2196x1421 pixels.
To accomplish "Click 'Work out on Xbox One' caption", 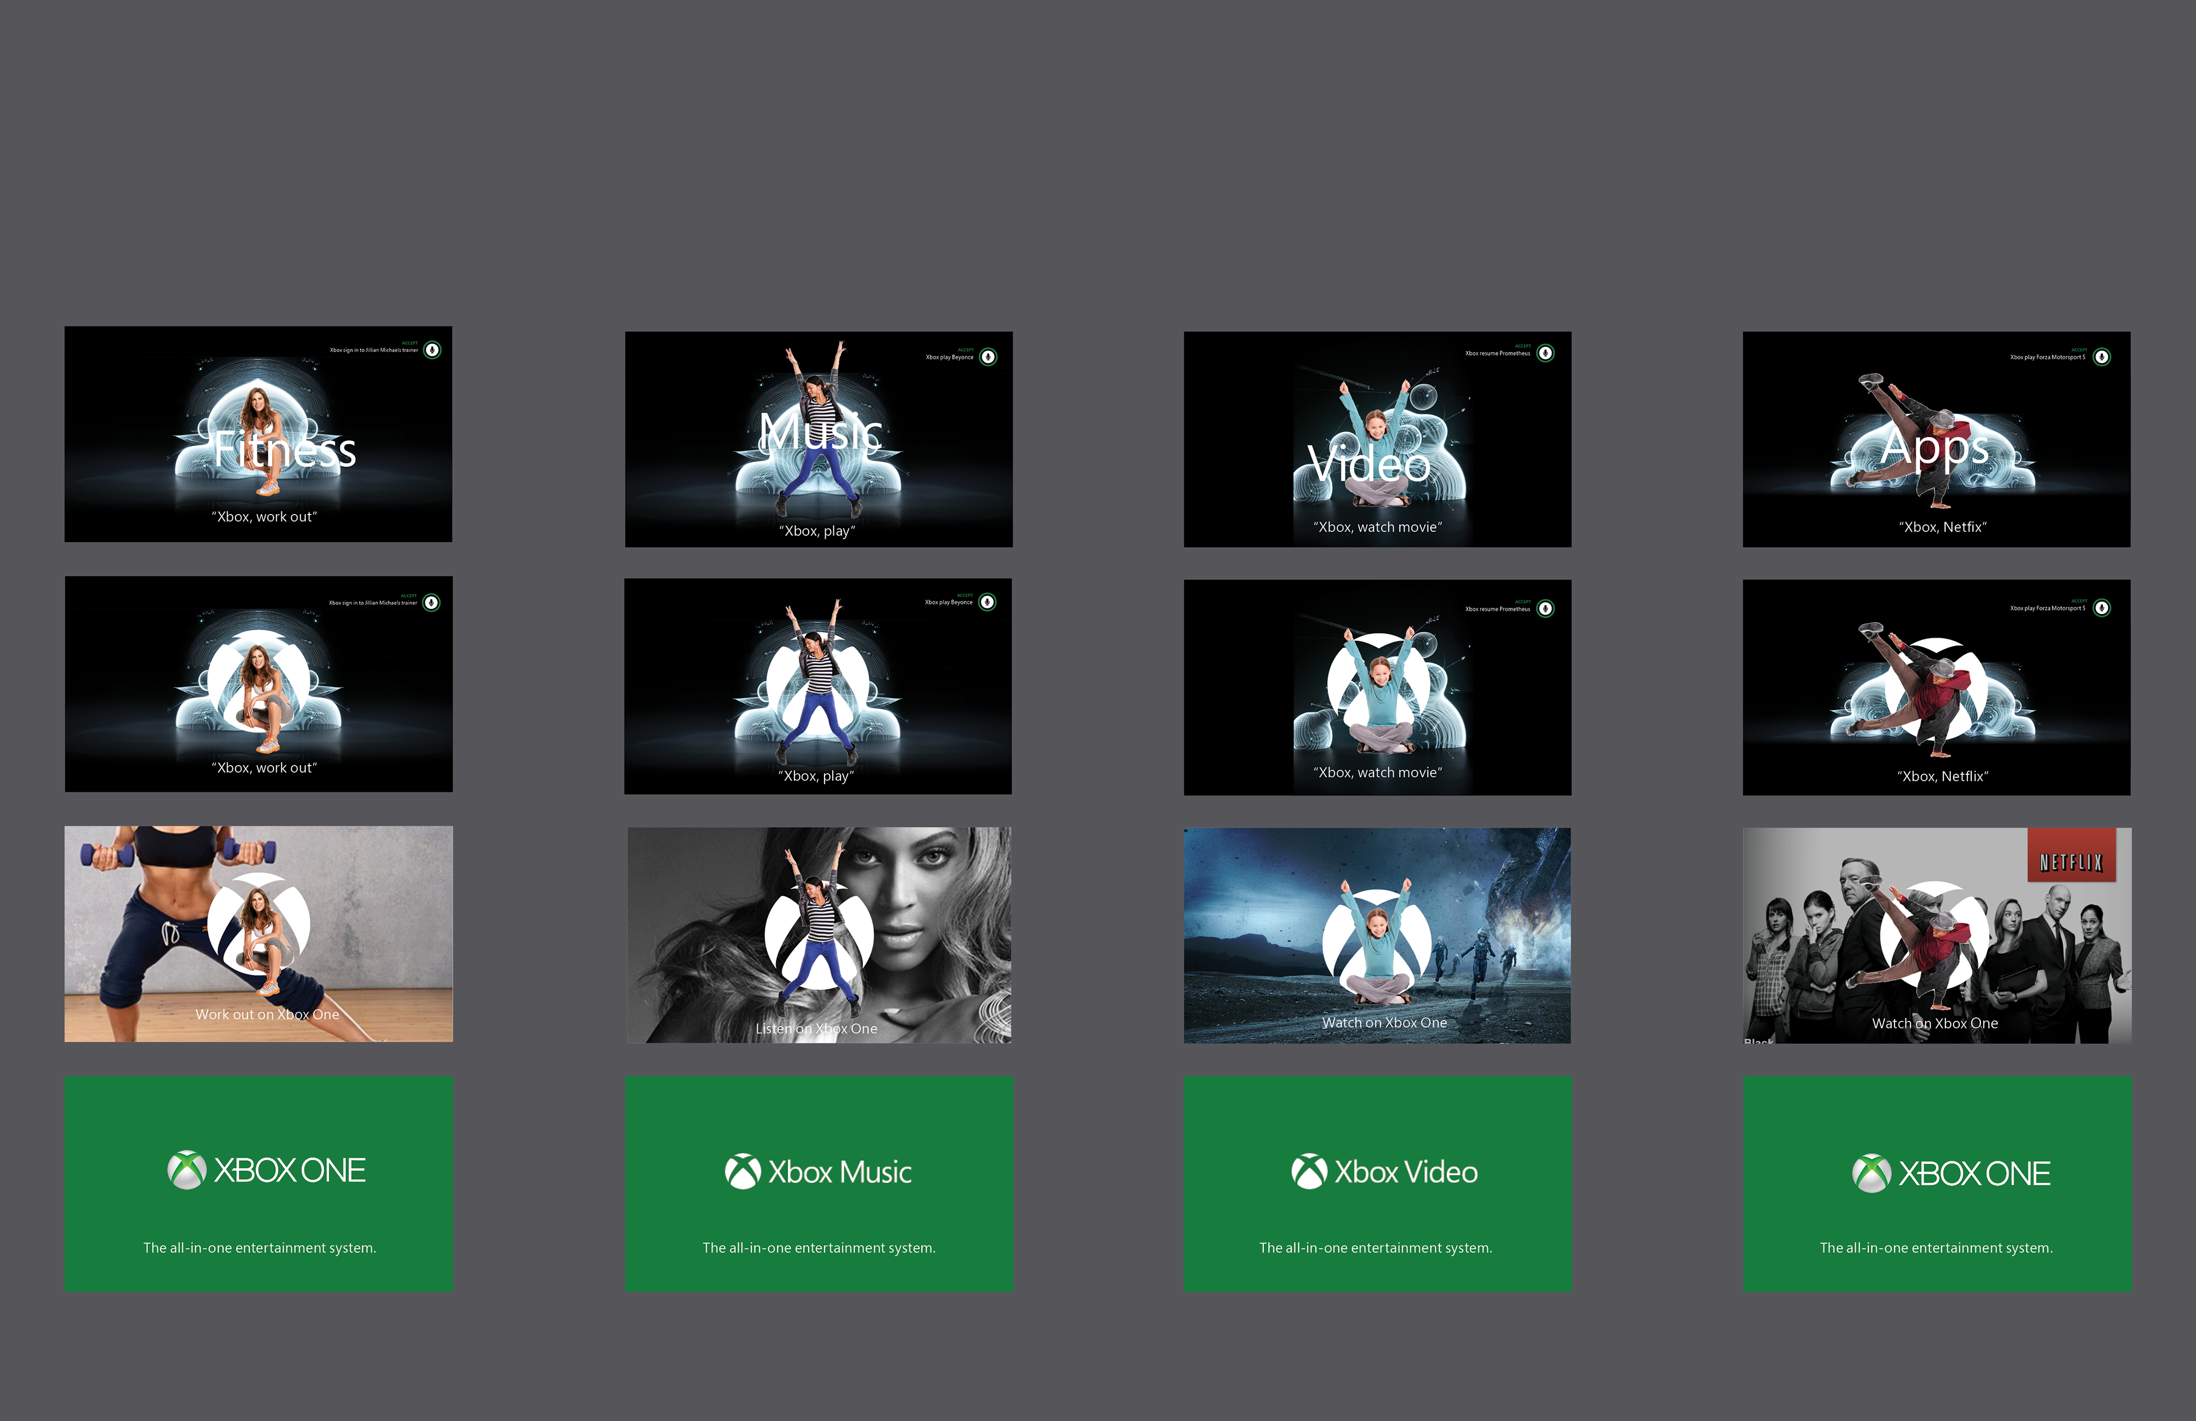I will point(268,1014).
